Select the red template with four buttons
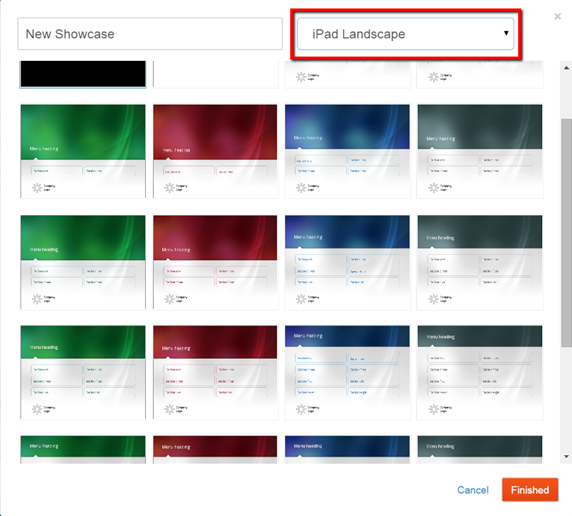Viewport: 572px width, 516px height. 215,262
